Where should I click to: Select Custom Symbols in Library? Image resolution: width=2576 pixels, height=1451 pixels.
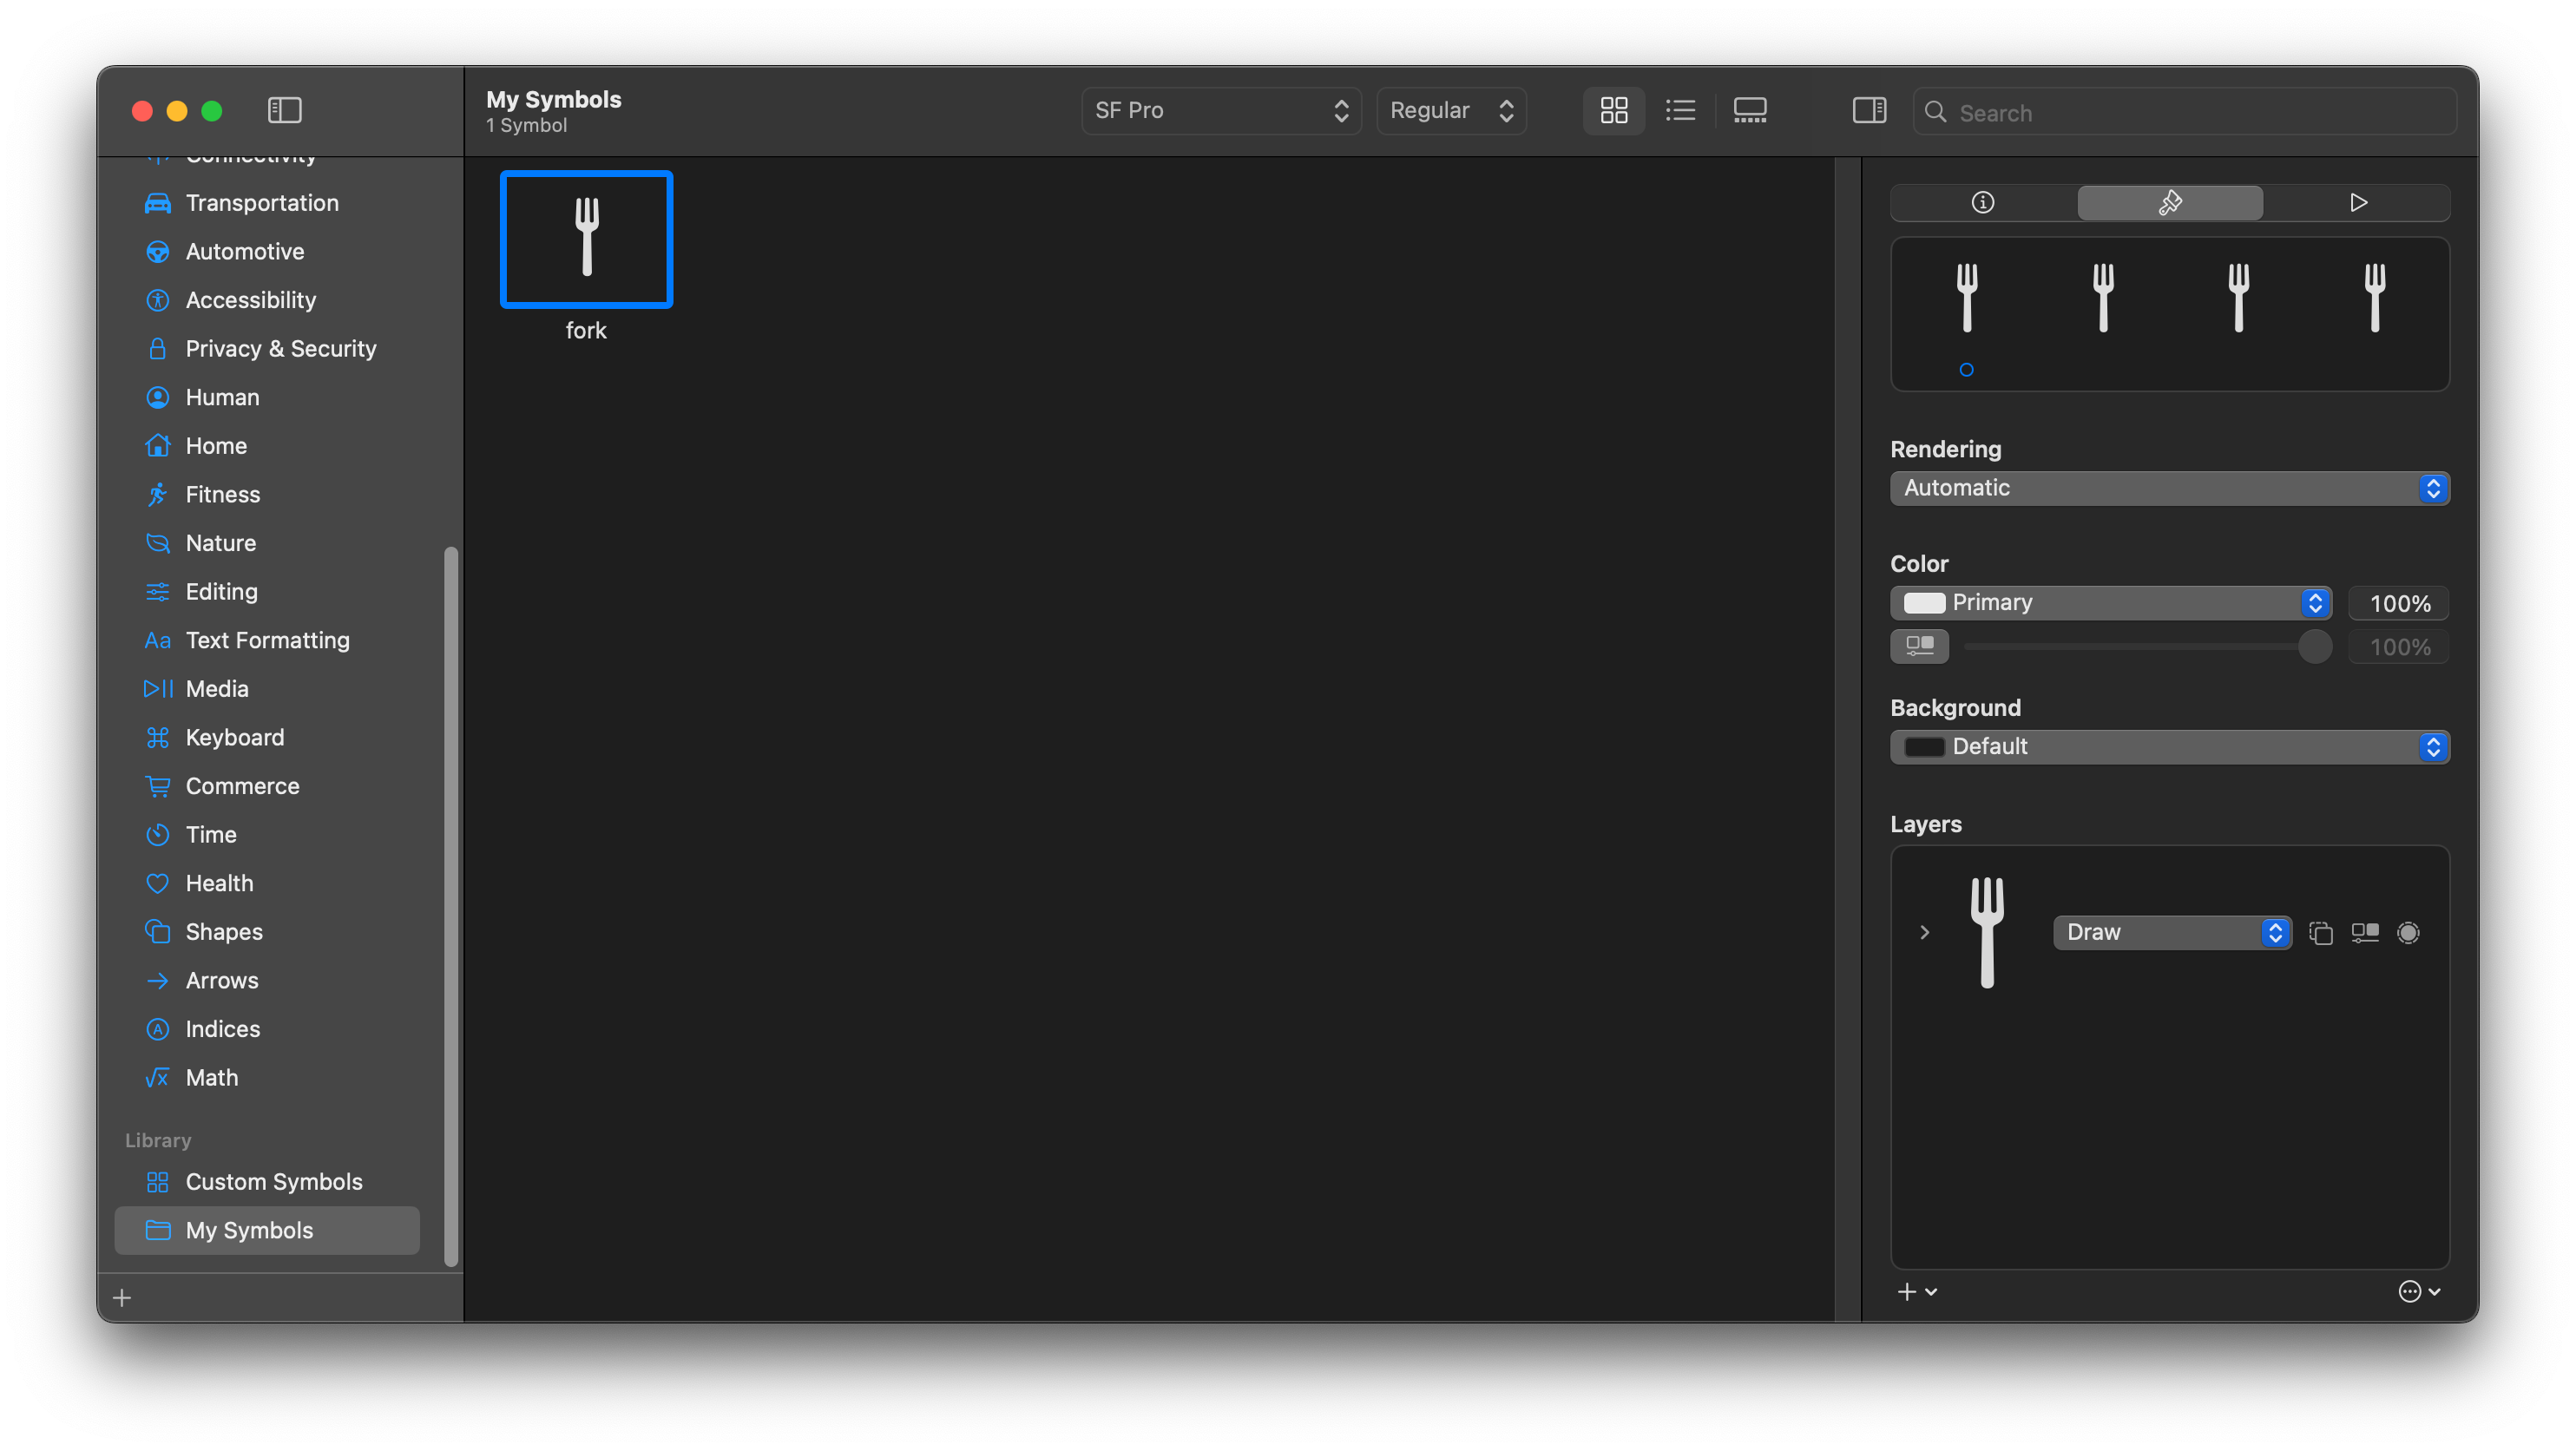point(274,1180)
